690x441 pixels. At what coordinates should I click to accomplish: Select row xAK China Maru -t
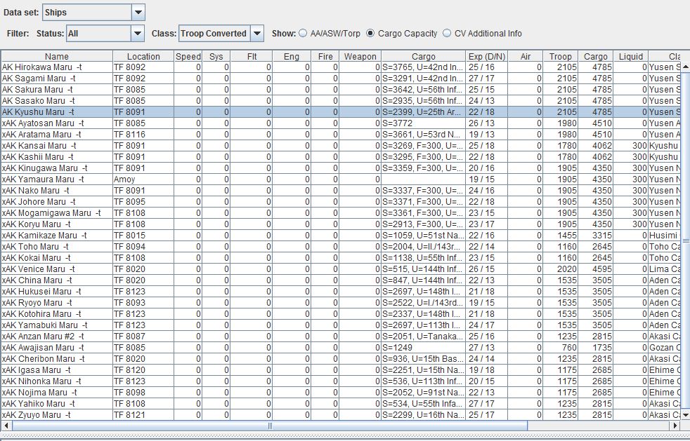(x=341, y=280)
